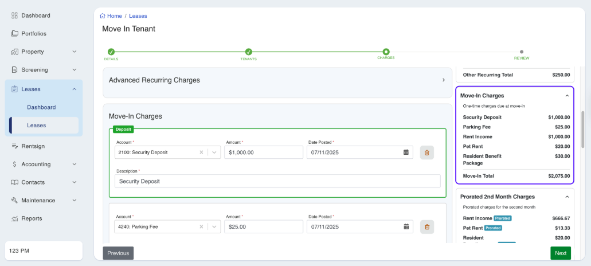Click the Leases breadcrumb link

(138, 16)
